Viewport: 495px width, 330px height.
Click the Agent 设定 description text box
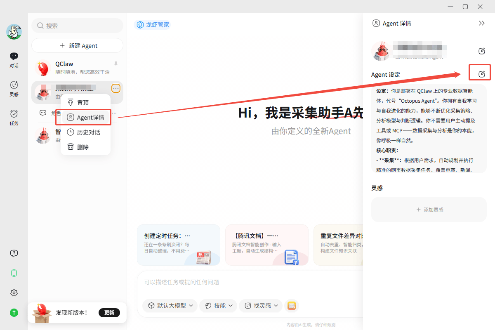429,129
